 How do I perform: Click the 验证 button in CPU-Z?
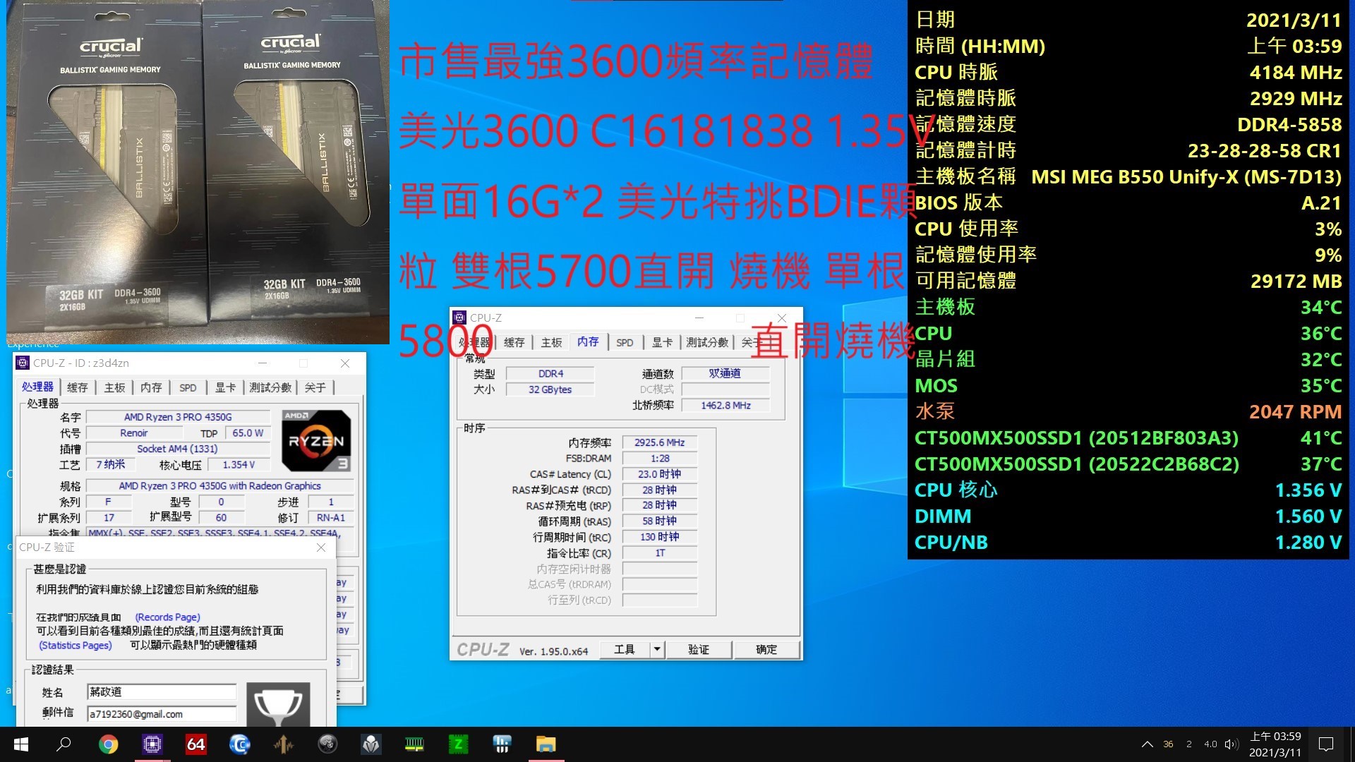point(699,649)
